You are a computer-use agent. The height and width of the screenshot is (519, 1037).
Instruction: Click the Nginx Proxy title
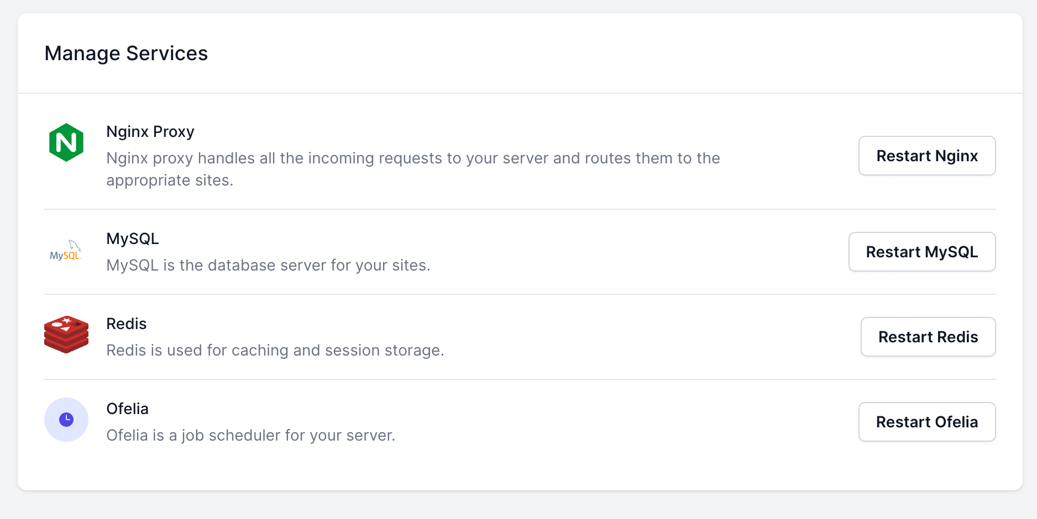pos(150,131)
